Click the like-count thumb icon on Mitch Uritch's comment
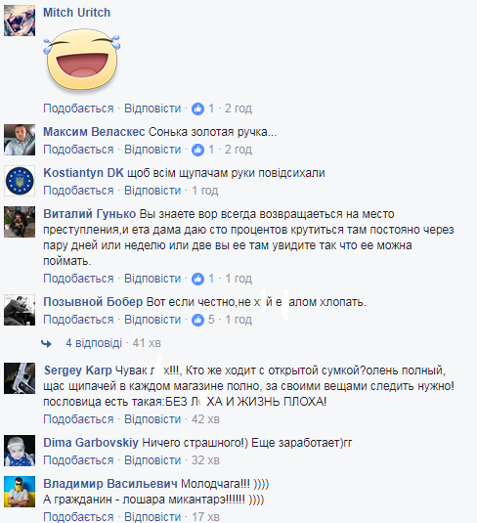This screenshot has width=477, height=523. point(197,109)
